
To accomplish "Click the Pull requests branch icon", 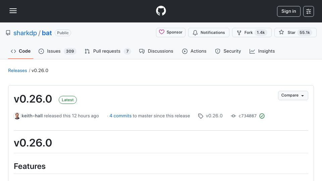I will point(87,51).
